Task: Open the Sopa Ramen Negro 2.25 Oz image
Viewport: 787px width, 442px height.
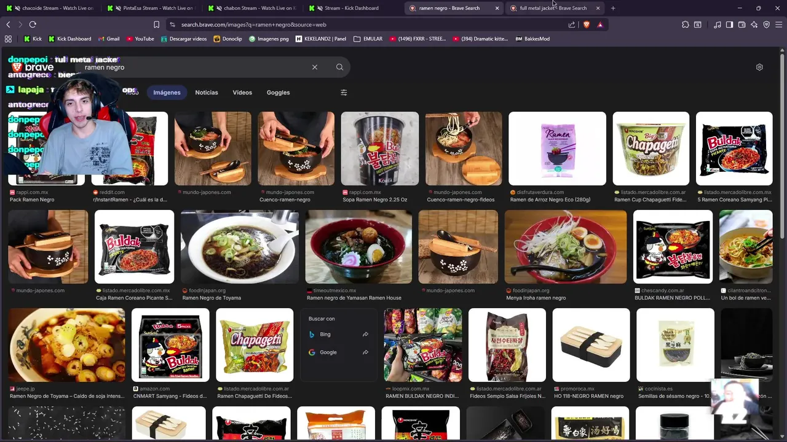Action: pyautogui.click(x=380, y=149)
